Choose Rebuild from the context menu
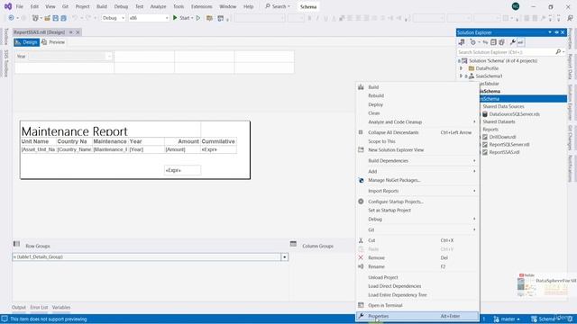The image size is (577, 324). [x=417, y=96]
